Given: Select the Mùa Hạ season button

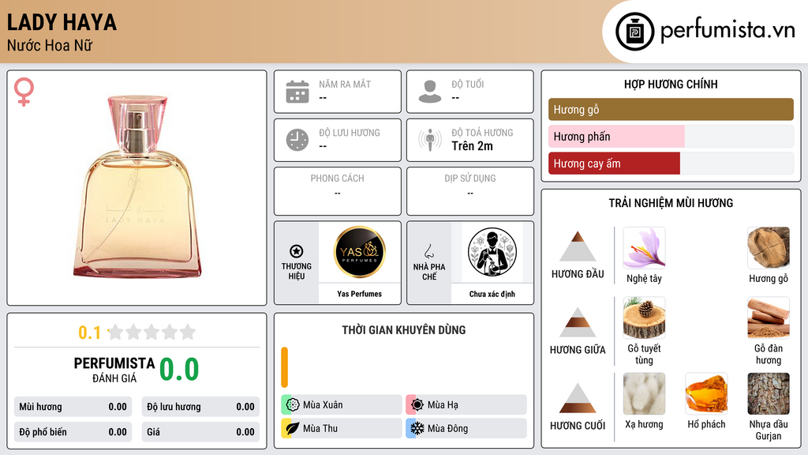Looking at the screenshot, I should point(466,405).
